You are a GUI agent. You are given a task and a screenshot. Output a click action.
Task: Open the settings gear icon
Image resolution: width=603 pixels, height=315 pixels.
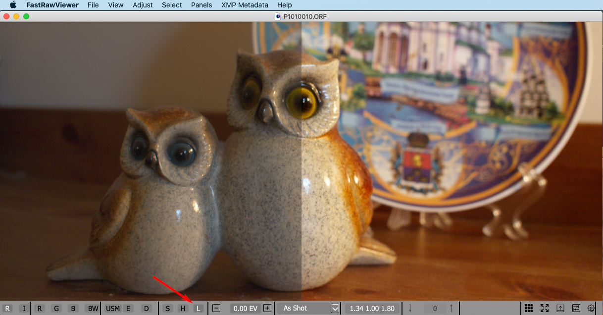591,308
